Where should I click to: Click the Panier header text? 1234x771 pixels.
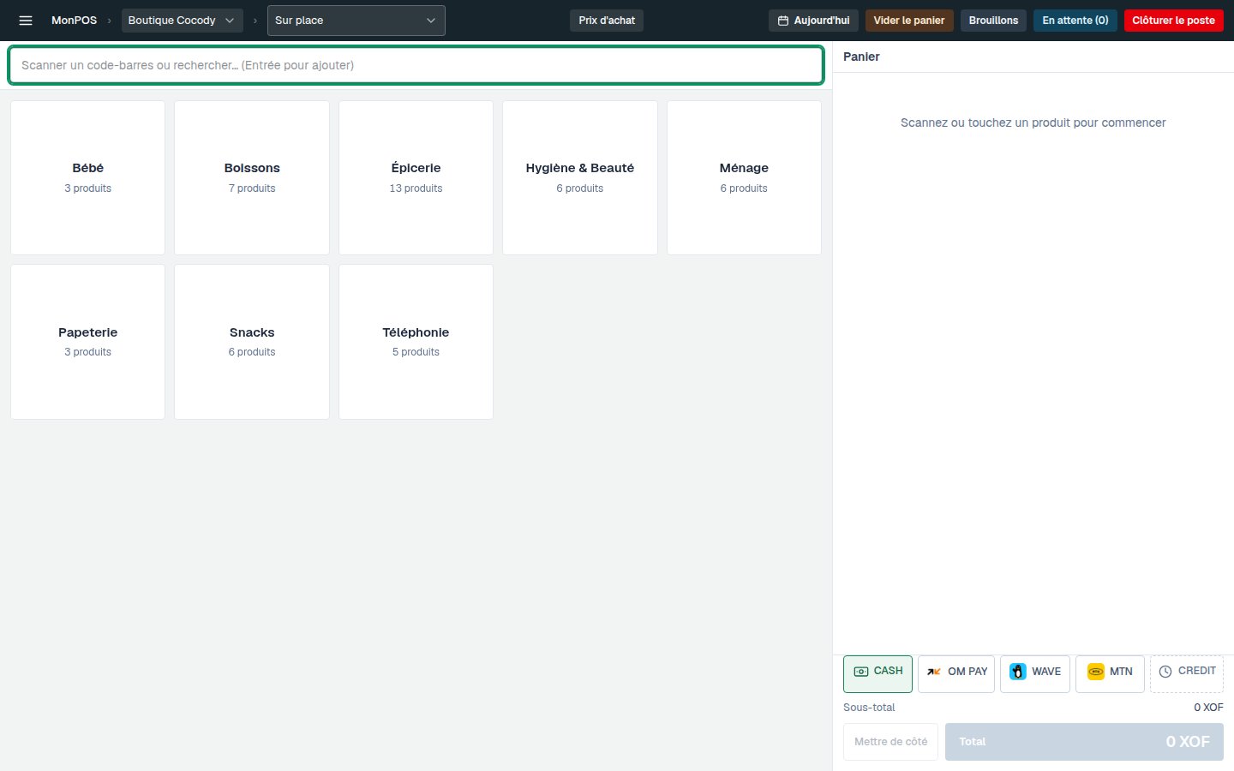point(861,57)
